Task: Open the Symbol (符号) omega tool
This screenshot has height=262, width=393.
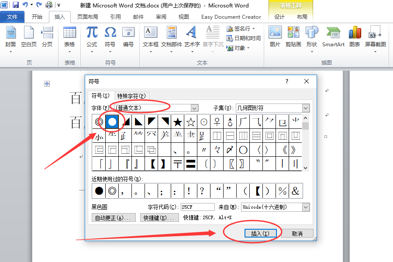Action: coord(110,39)
